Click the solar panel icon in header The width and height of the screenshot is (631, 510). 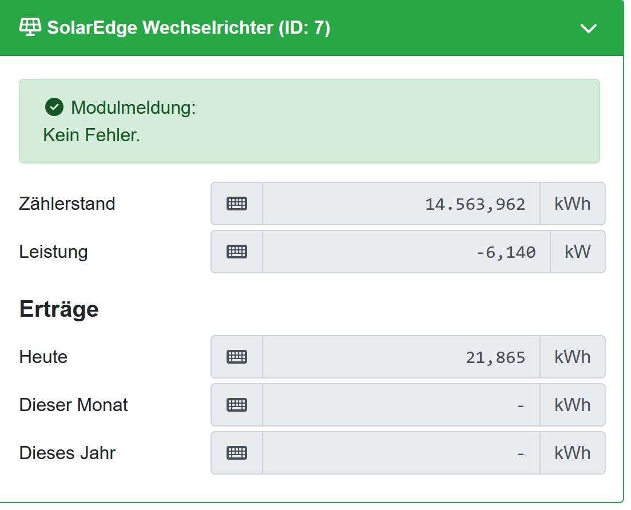coord(30,27)
